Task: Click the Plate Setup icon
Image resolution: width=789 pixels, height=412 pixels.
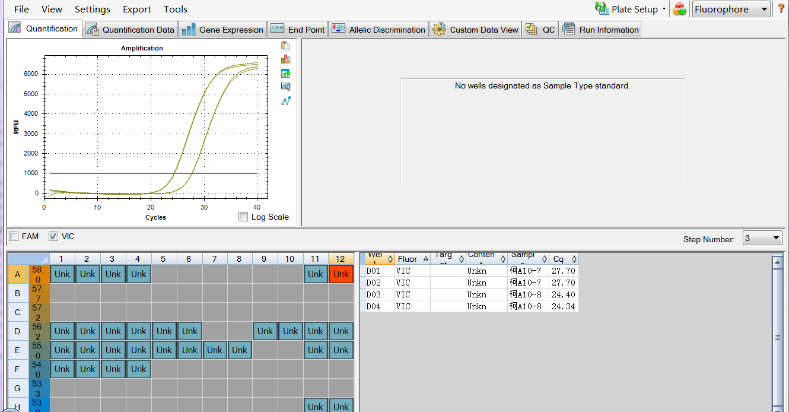Action: tap(602, 9)
